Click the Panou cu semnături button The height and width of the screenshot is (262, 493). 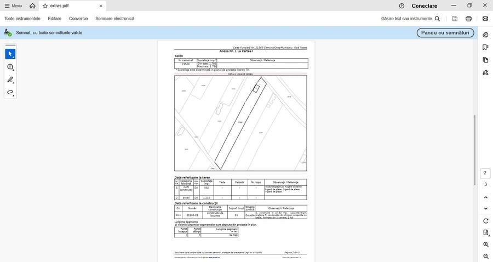445,33
